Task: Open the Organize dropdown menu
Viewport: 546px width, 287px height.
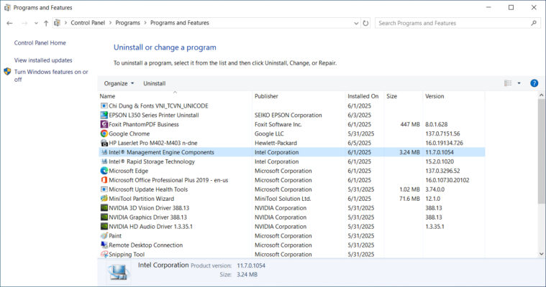Action: tap(119, 83)
